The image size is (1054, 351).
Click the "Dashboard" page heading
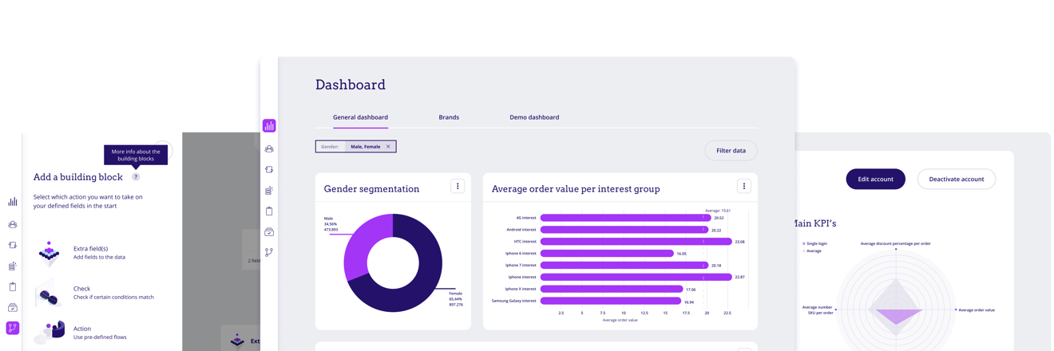tap(350, 85)
